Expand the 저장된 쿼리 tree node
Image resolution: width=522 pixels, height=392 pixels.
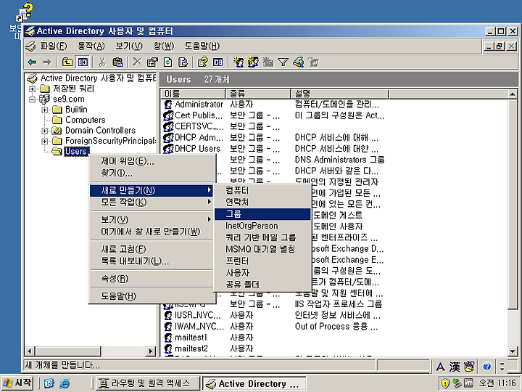[x=33, y=89]
